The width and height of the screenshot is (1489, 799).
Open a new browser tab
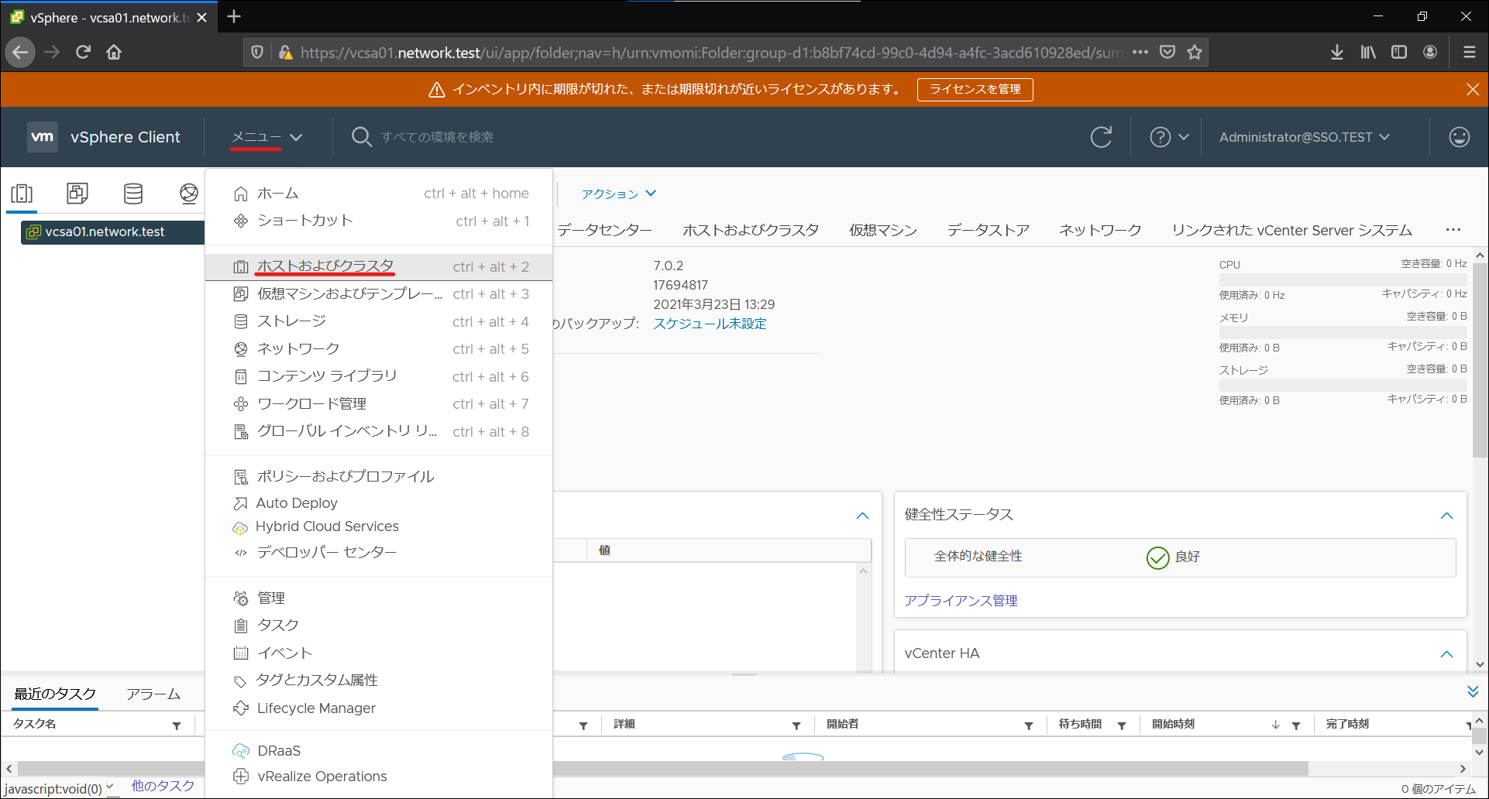(234, 16)
